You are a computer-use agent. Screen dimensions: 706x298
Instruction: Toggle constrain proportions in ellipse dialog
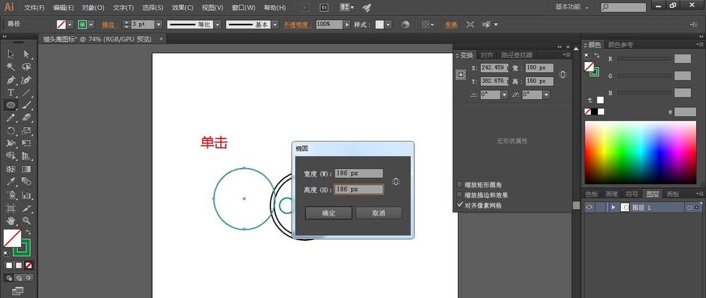[x=395, y=181]
